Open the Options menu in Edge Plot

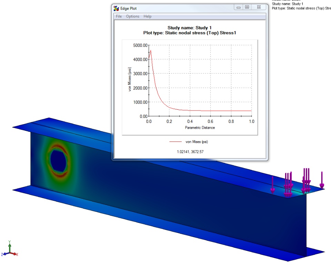pyautogui.click(x=132, y=17)
